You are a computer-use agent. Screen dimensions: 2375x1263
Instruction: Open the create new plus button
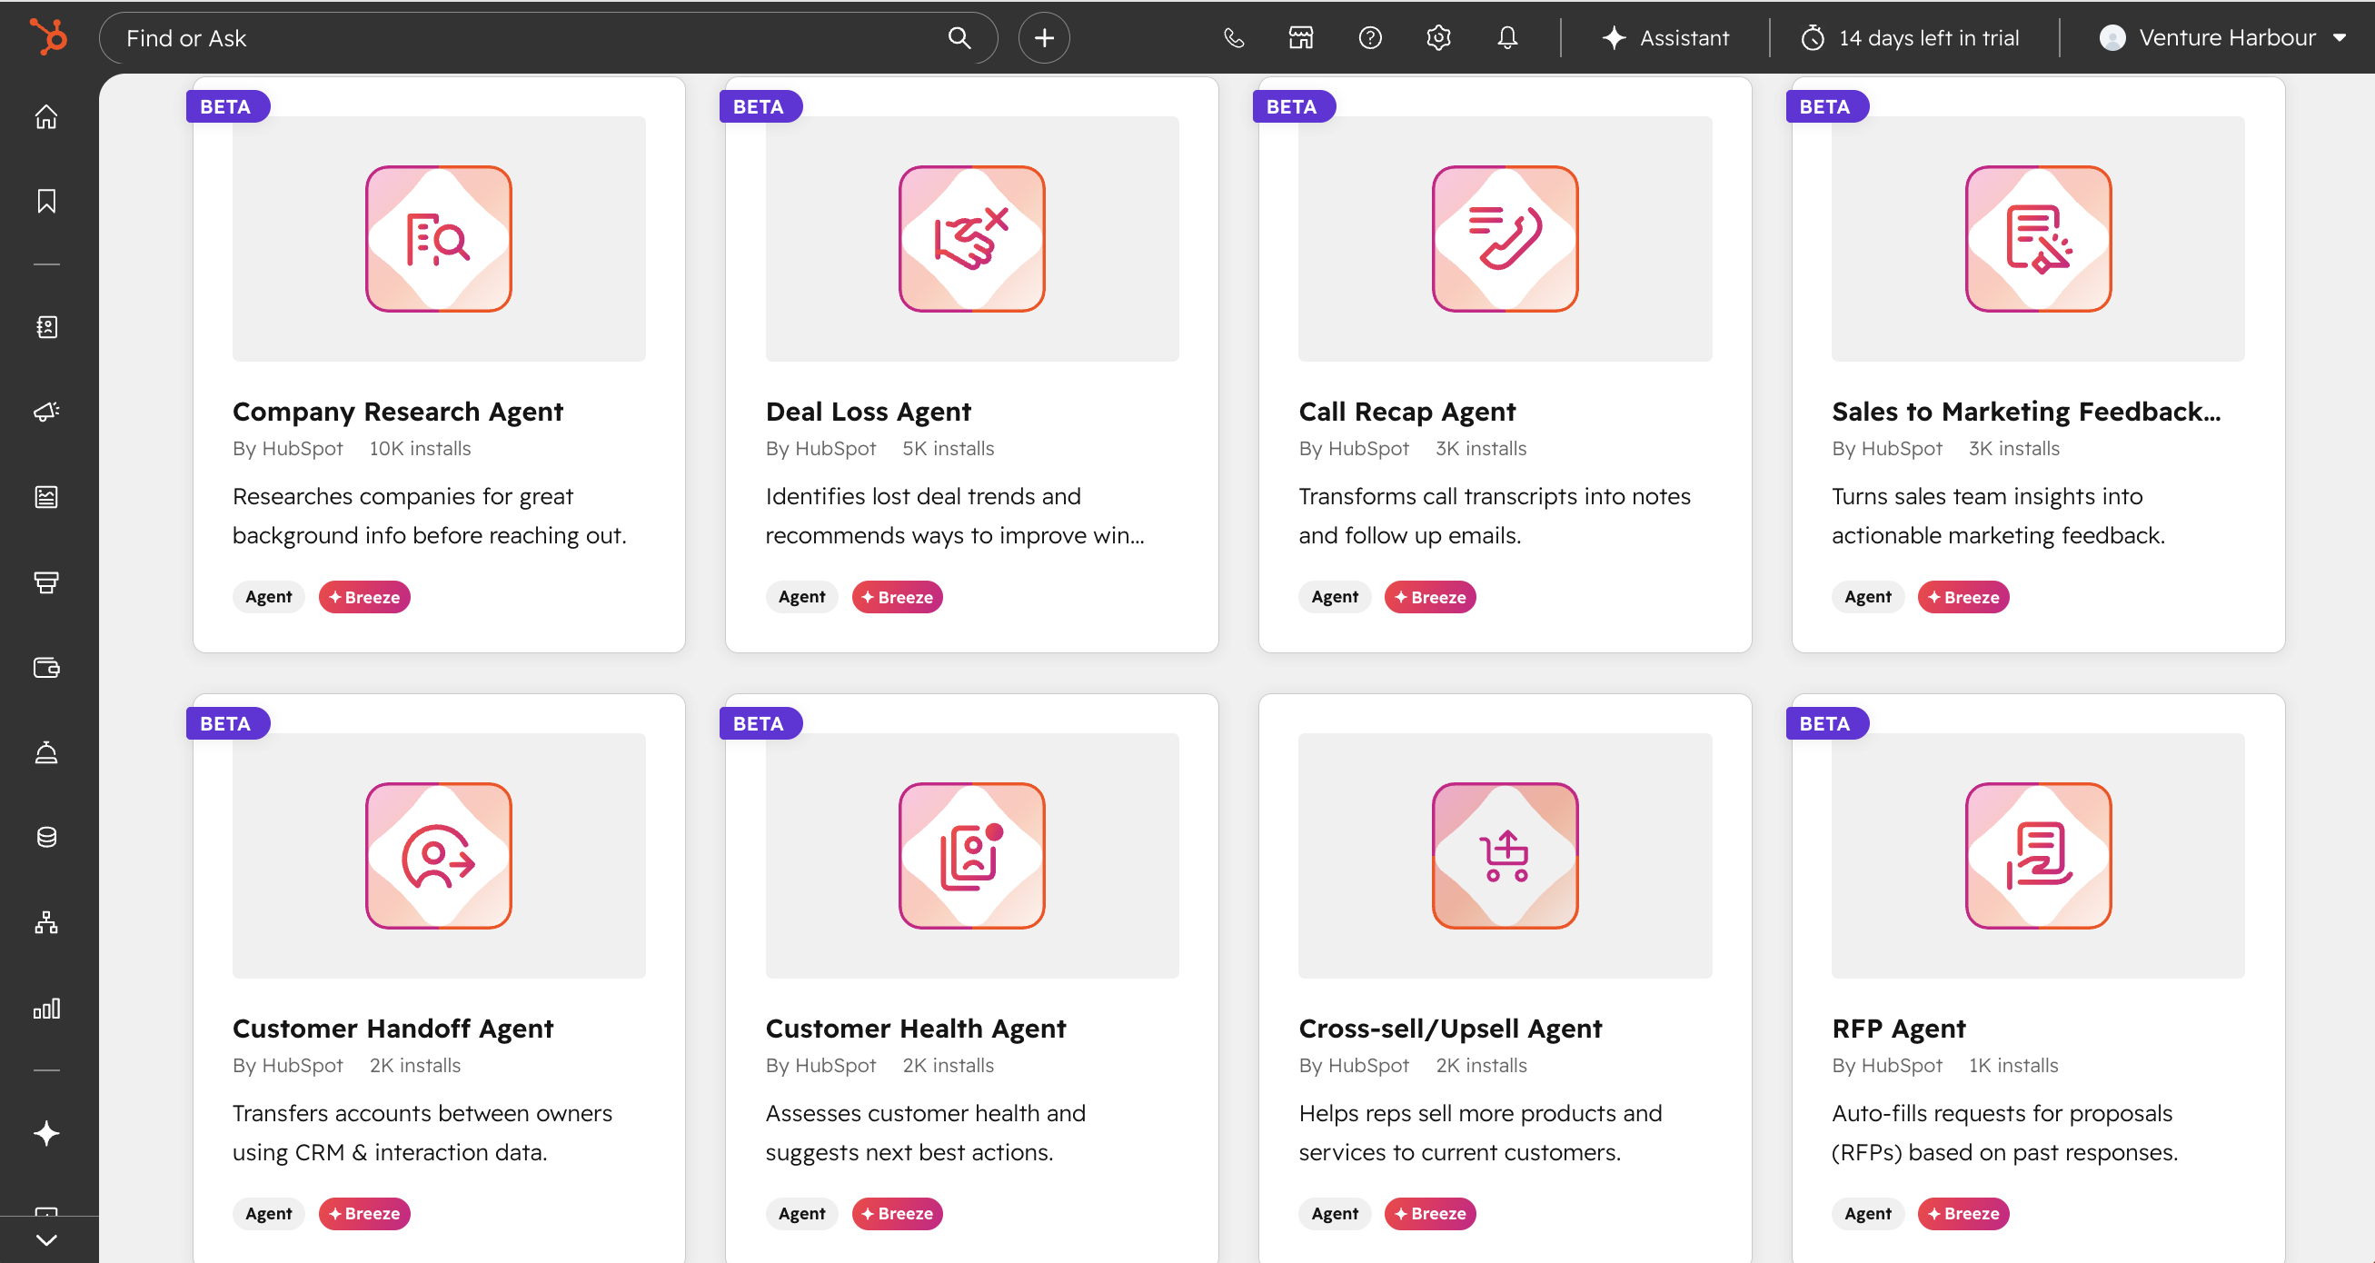tap(1044, 38)
